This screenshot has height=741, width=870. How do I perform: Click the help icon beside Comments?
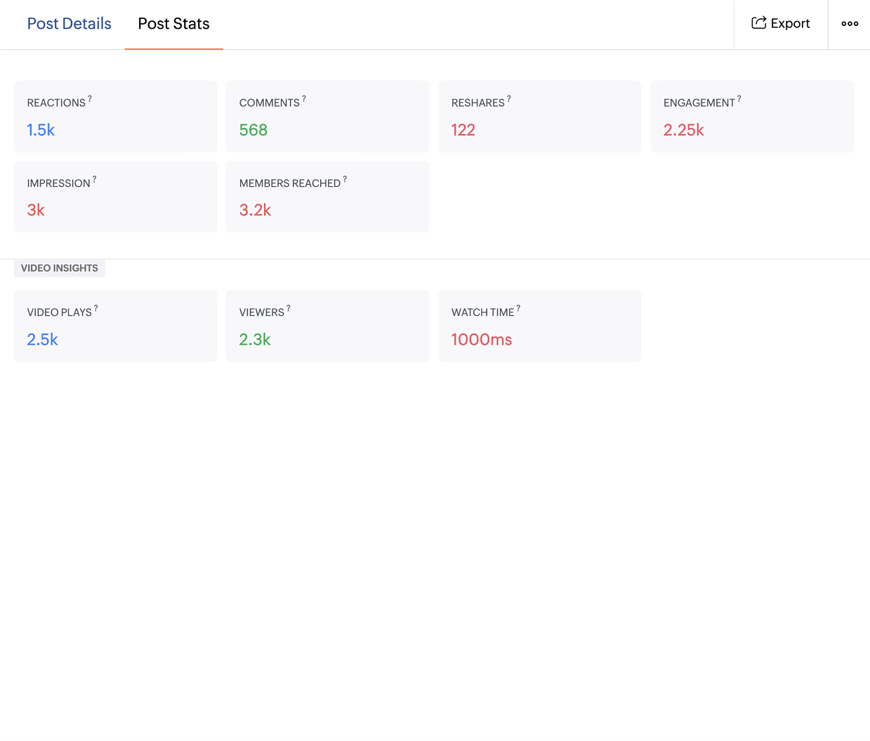304,99
